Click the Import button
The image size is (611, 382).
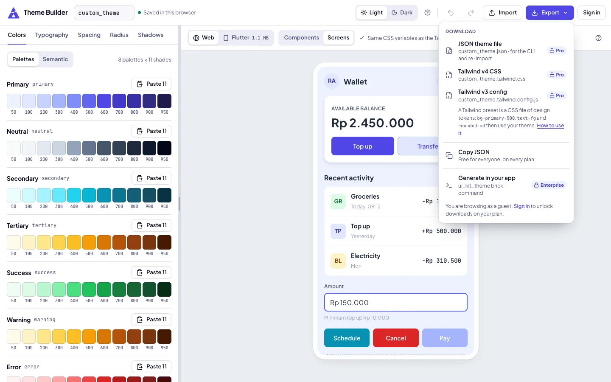tap(503, 13)
